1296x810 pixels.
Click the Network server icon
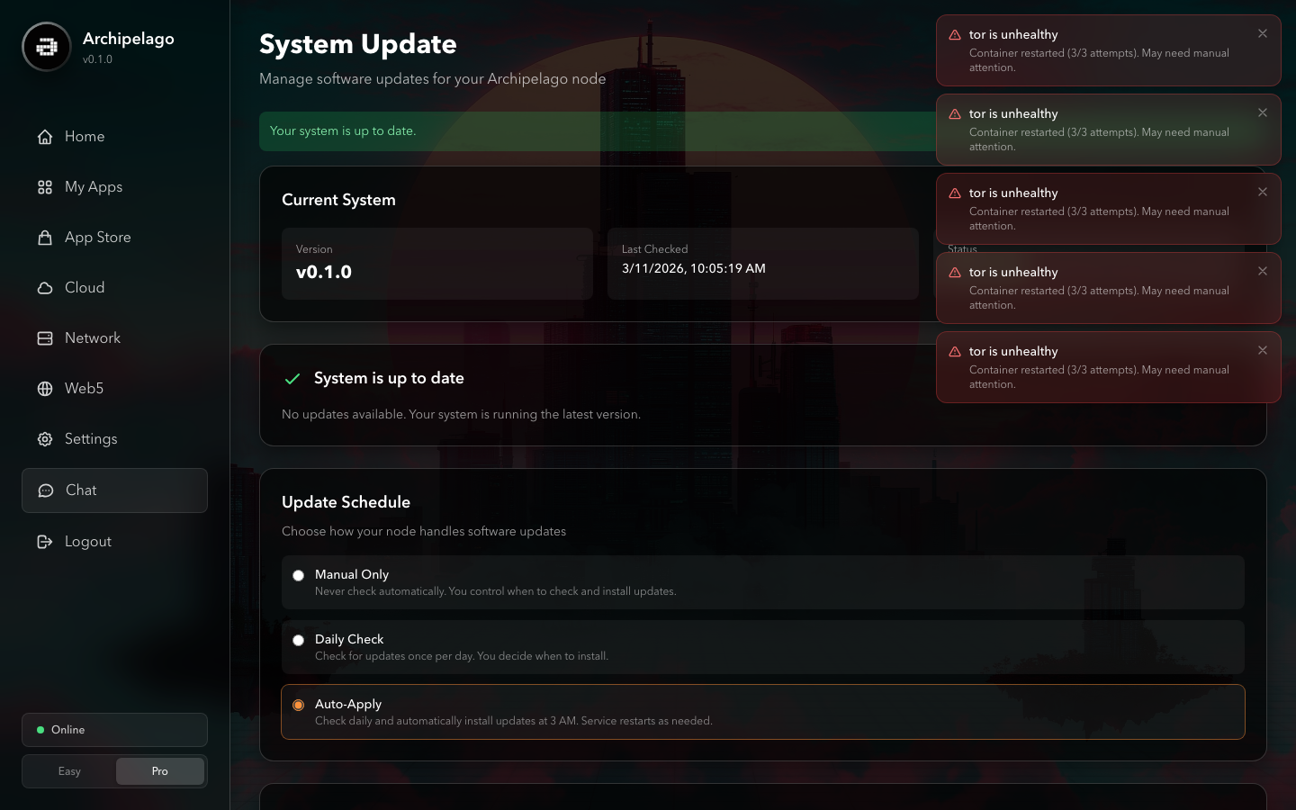click(45, 338)
